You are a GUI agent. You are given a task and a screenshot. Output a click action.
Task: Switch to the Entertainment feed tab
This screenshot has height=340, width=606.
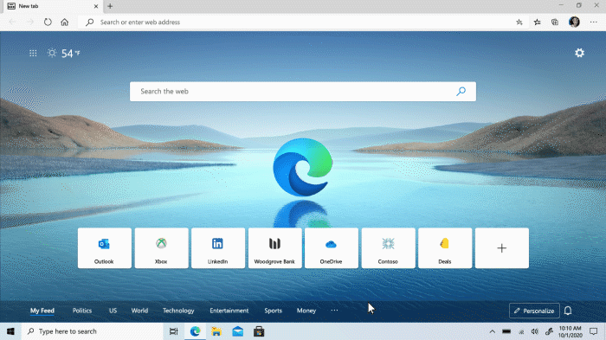pos(229,311)
